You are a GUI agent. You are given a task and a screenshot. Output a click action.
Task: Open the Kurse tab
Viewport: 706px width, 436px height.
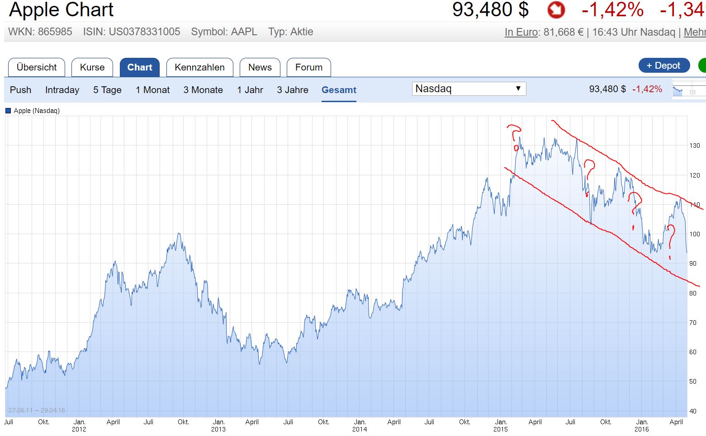tap(92, 67)
